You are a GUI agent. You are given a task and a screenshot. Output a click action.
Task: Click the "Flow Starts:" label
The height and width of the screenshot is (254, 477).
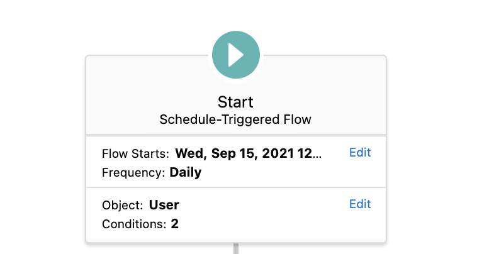point(135,153)
